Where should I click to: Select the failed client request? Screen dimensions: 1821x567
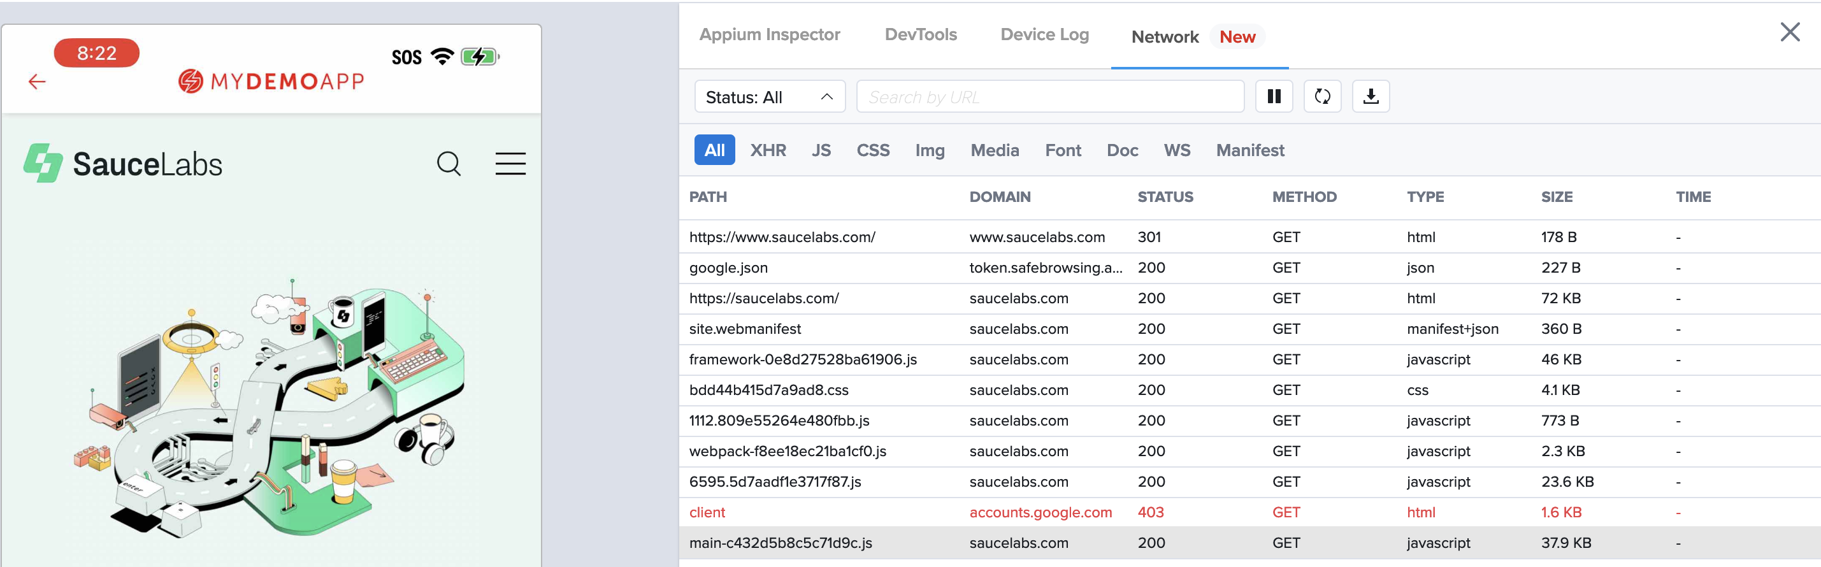(x=1249, y=512)
